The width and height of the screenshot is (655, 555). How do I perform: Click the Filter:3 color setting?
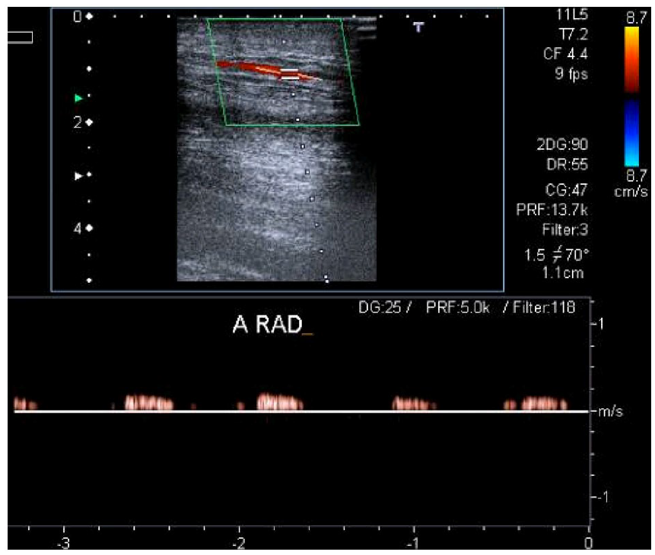[564, 230]
